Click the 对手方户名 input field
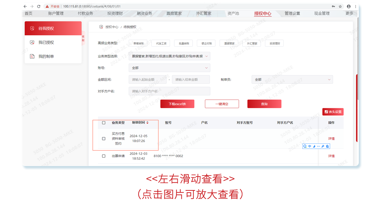Screen dimensions: 381x207 coord(169,91)
